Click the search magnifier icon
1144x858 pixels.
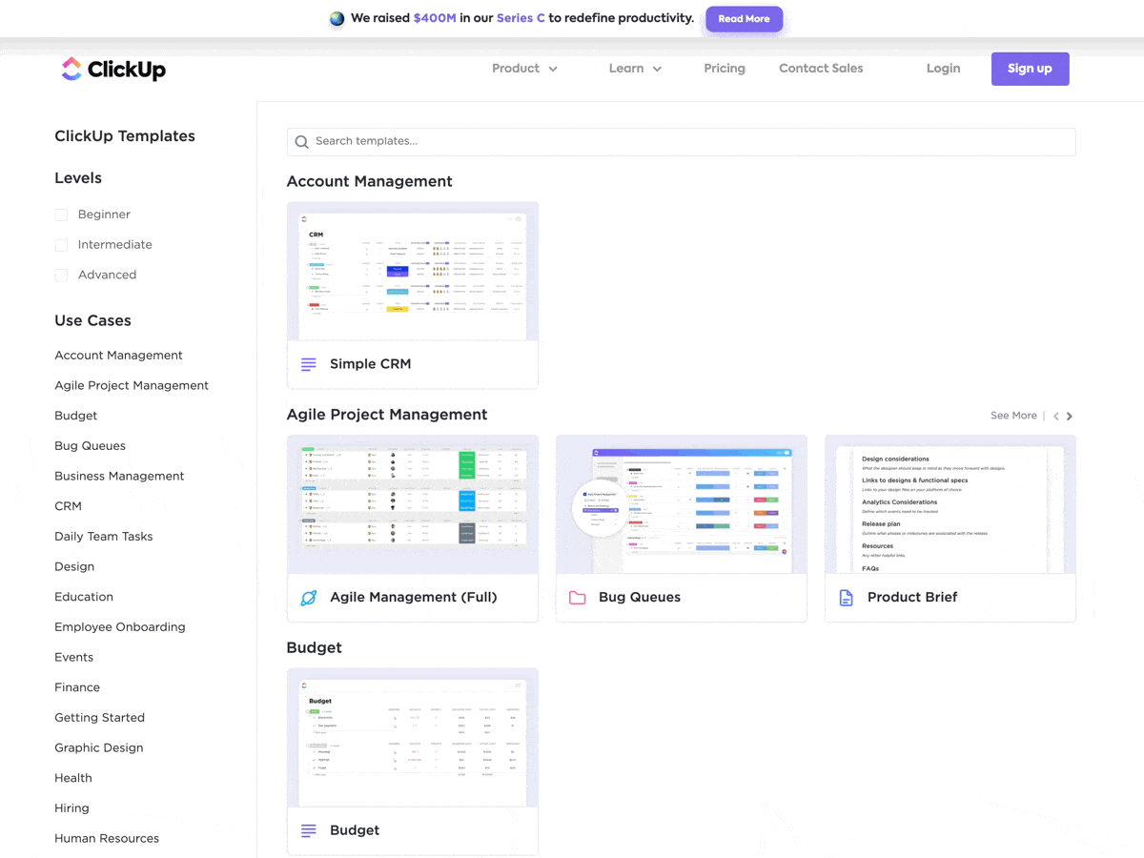pos(301,142)
